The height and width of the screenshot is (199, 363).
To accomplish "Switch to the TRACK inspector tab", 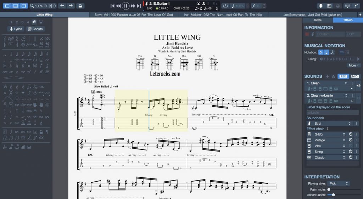I will (x=348, y=20).
